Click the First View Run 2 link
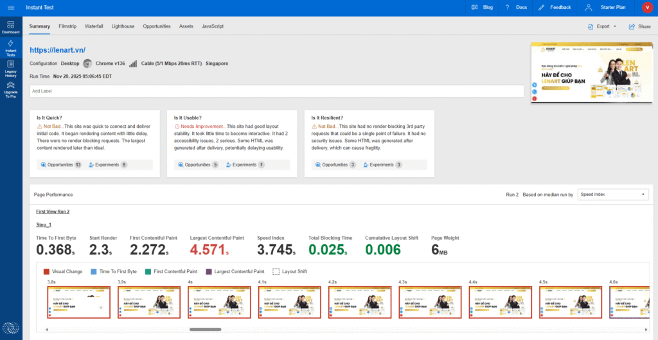 pos(53,211)
